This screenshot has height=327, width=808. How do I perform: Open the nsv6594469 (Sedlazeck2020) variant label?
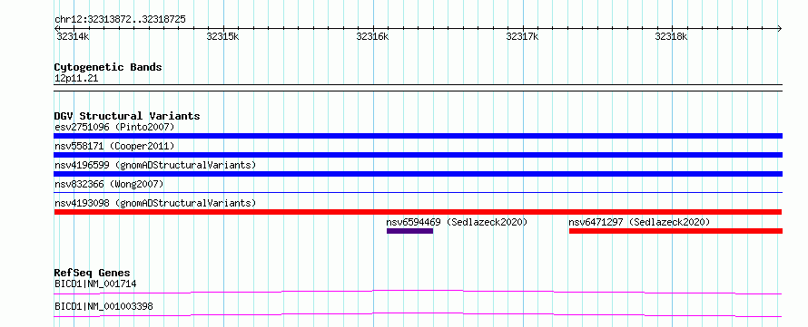457,222
